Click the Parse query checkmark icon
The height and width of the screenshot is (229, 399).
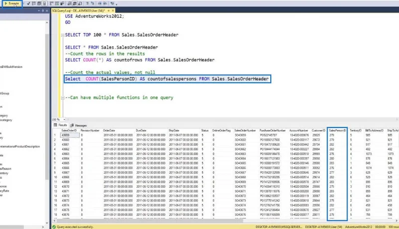(28, 3)
